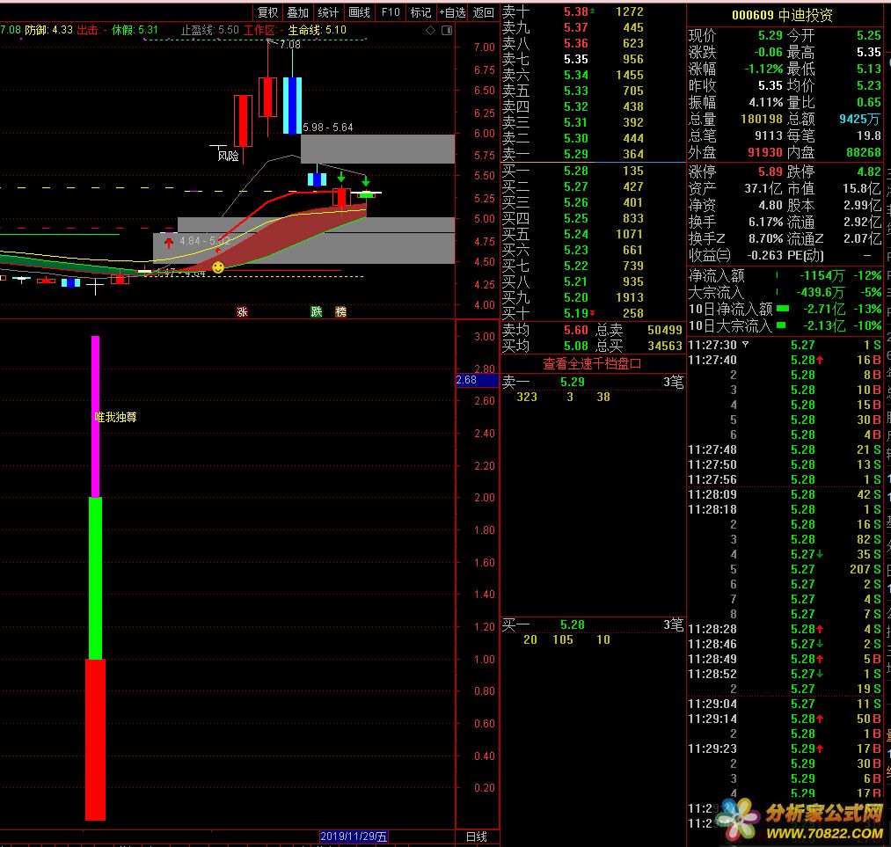The width and height of the screenshot is (891, 847).
Task: Click the red segment of indicator bar
Action: point(96,740)
